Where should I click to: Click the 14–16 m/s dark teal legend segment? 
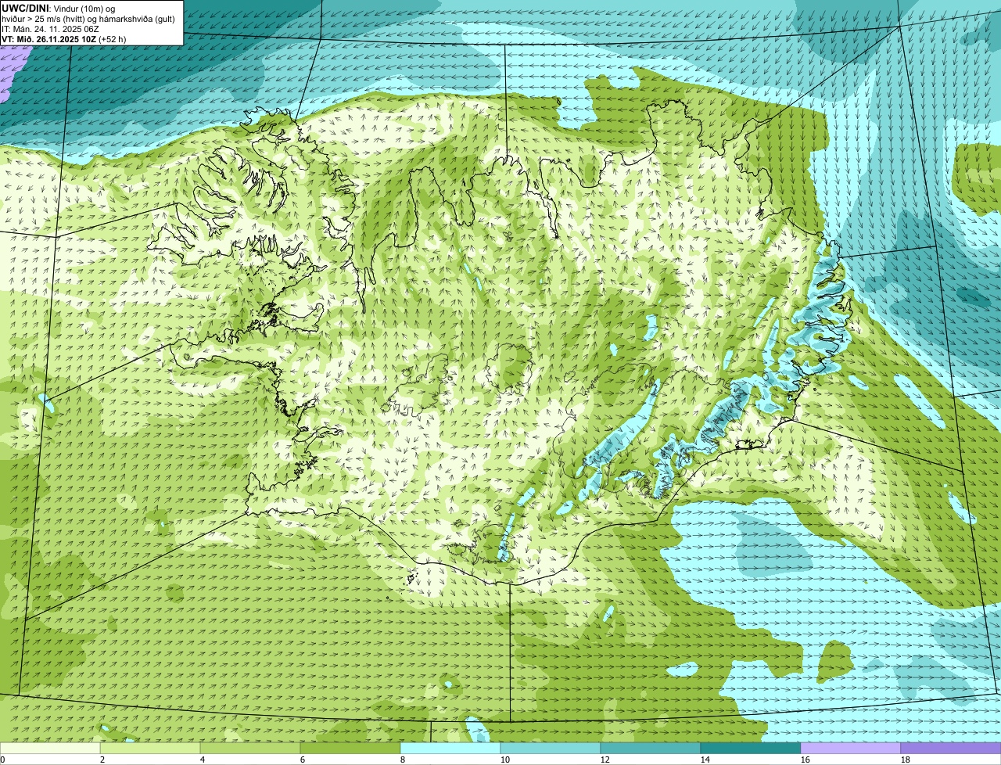pyautogui.click(x=751, y=749)
